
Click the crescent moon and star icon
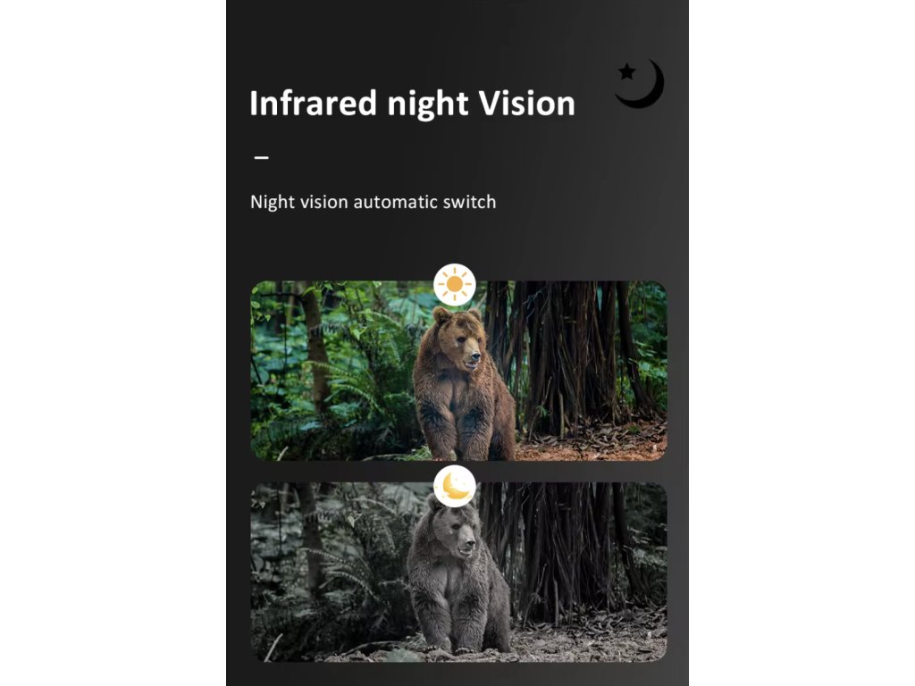(640, 83)
